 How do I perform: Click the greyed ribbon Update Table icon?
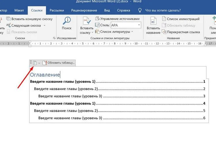[x=164, y=25]
